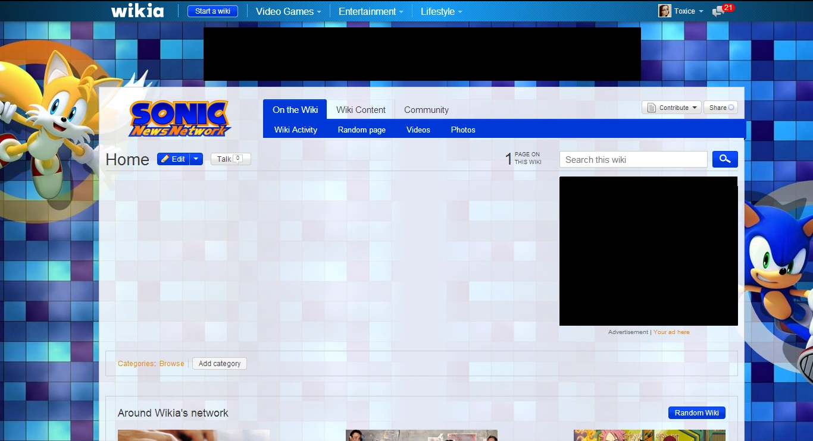Click the Random Wiki button
The width and height of the screenshot is (813, 441).
696,413
